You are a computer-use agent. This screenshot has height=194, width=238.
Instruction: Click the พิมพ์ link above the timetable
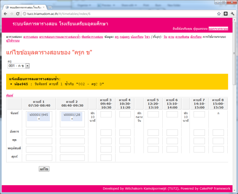[x=10, y=94]
